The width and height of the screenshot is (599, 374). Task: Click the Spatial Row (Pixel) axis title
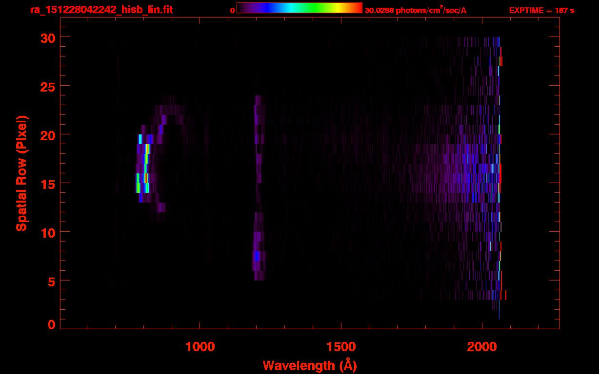pyautogui.click(x=22, y=173)
